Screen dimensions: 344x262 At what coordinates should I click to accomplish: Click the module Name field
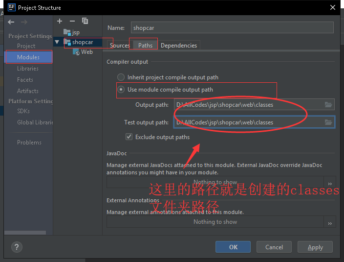point(232,28)
